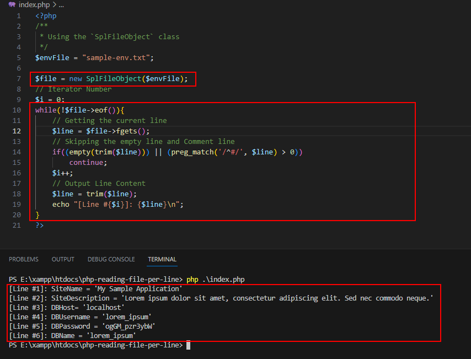
Task: Click the $i++ statement
Action: [62, 173]
